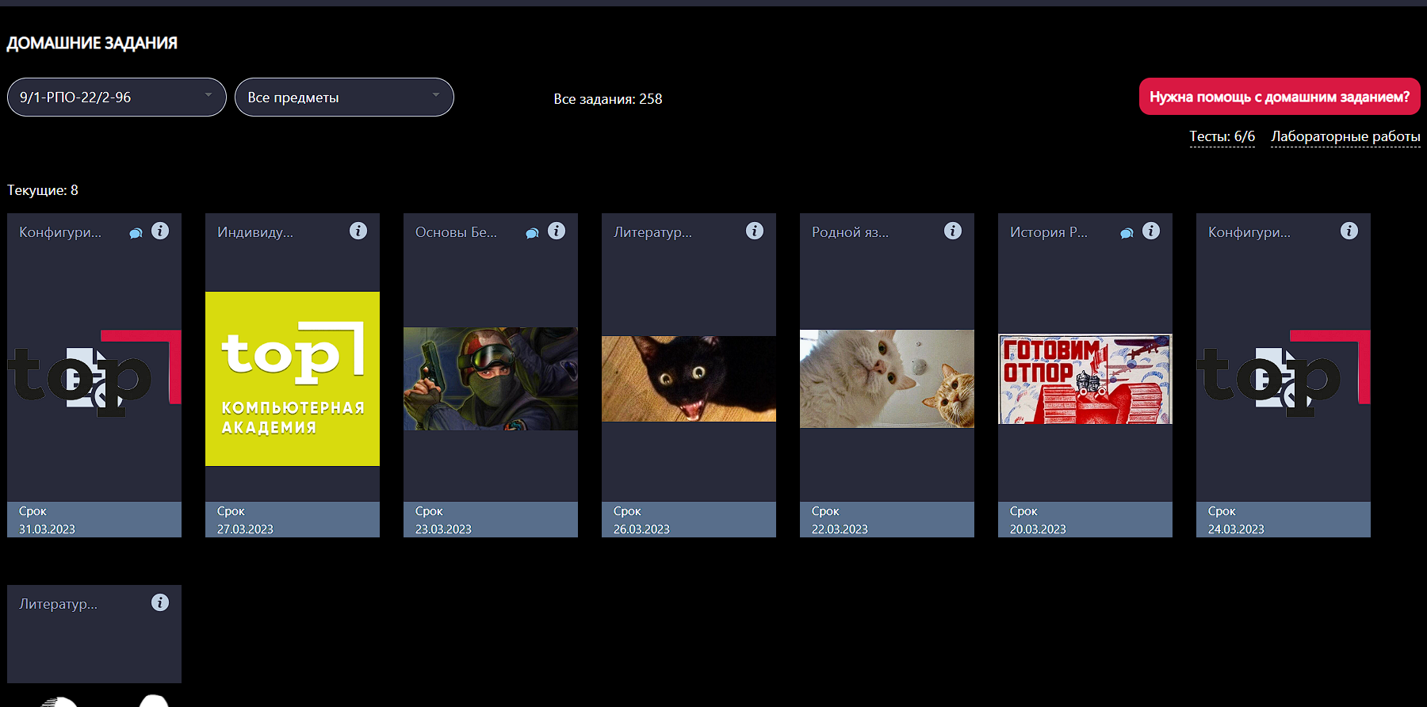Open the Тесты: 6/6 link
The width and height of the screenshot is (1427, 707).
click(1222, 136)
